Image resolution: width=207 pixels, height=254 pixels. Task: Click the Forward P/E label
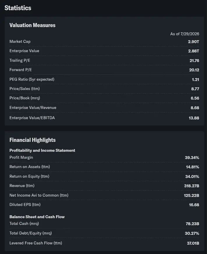(x=21, y=70)
